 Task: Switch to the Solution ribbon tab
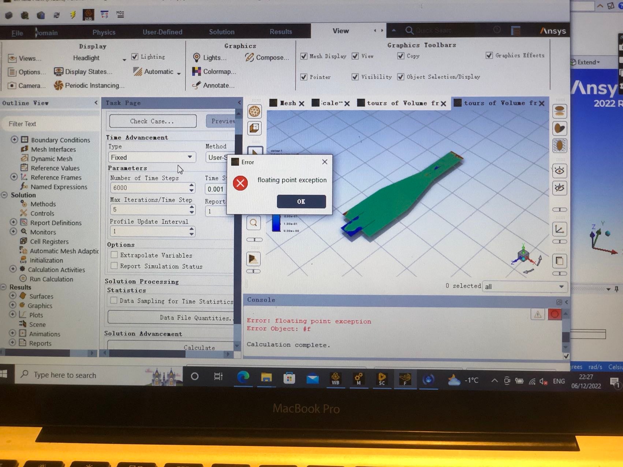pyautogui.click(x=221, y=32)
